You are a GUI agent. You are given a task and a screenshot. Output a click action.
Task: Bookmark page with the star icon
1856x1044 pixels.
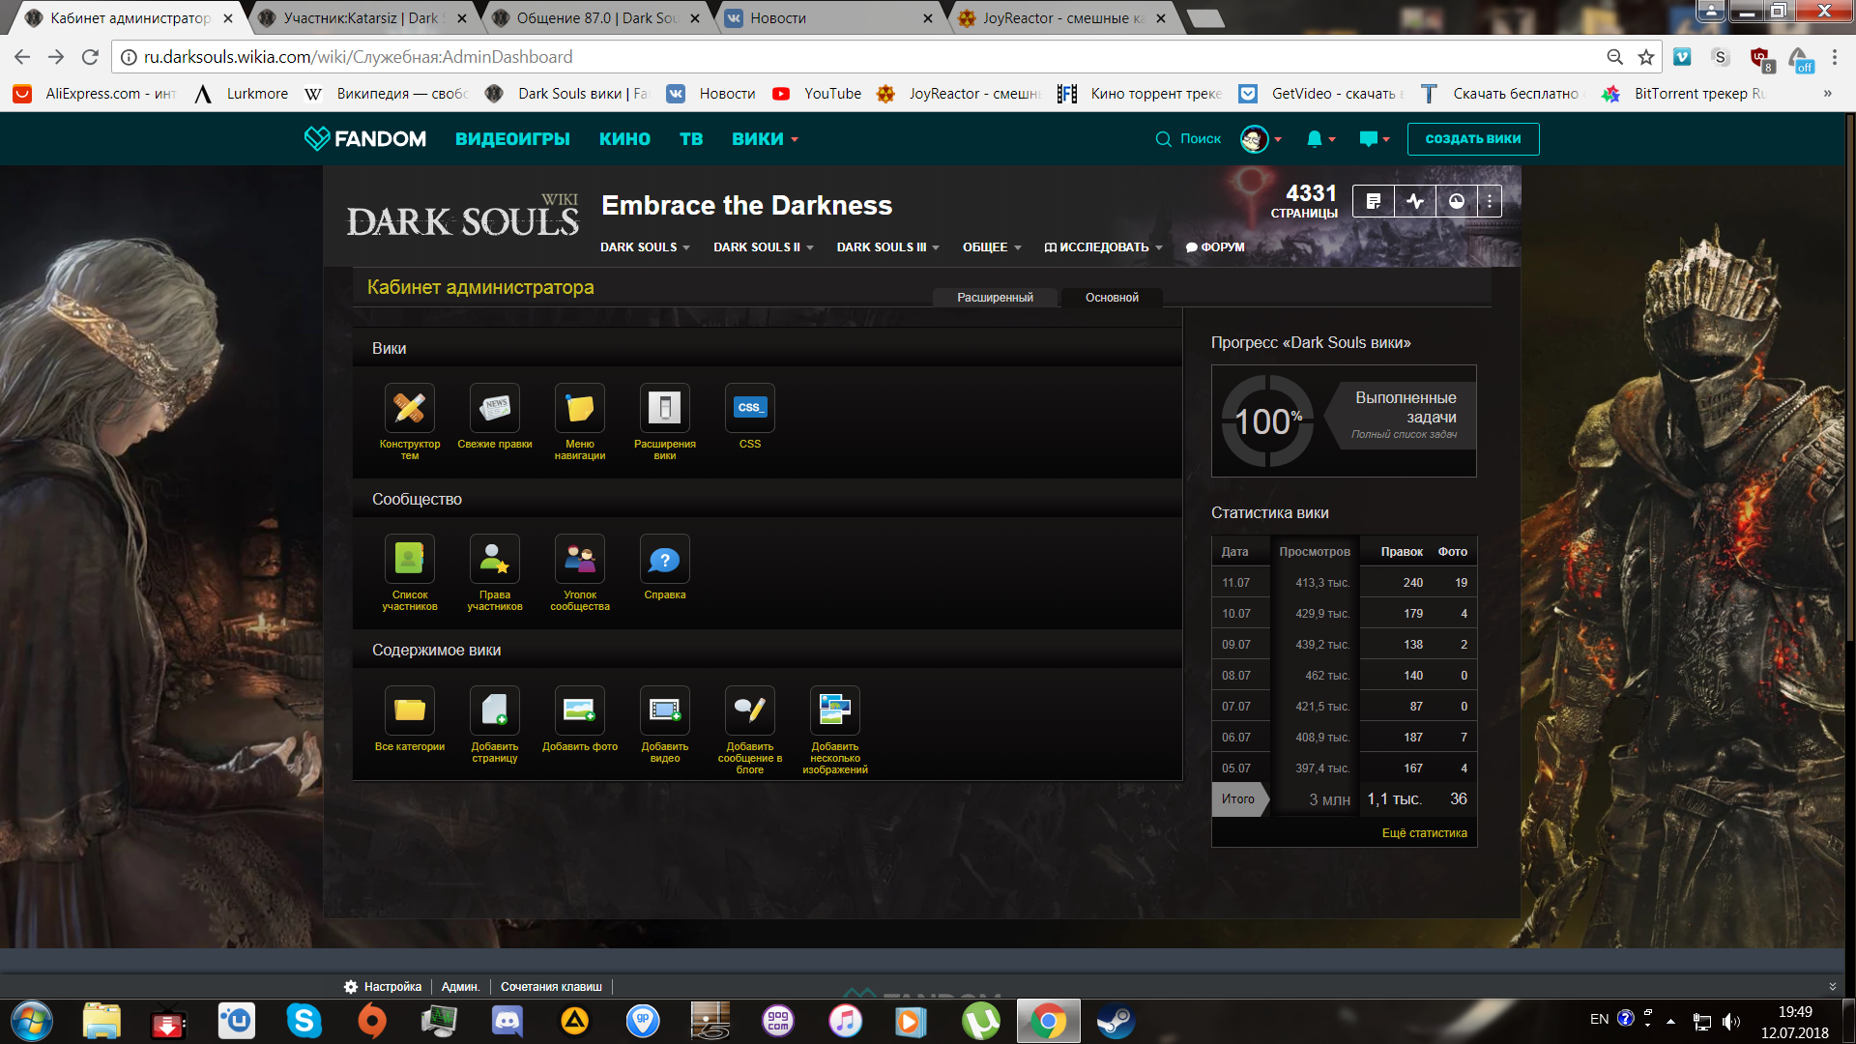coord(1646,57)
